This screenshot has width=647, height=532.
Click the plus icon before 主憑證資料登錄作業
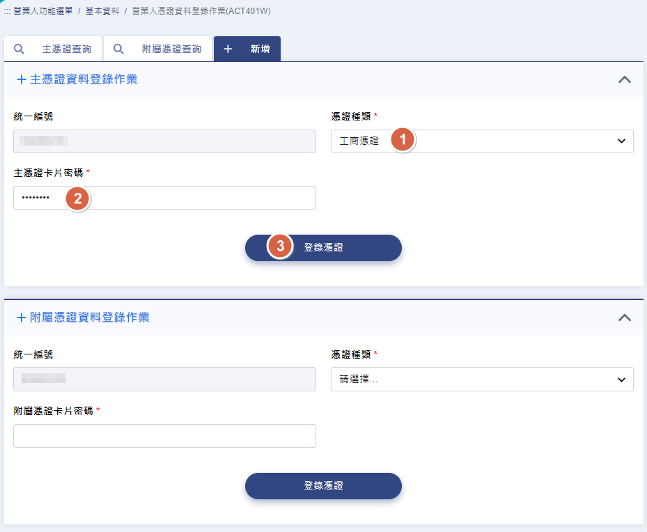pos(22,79)
